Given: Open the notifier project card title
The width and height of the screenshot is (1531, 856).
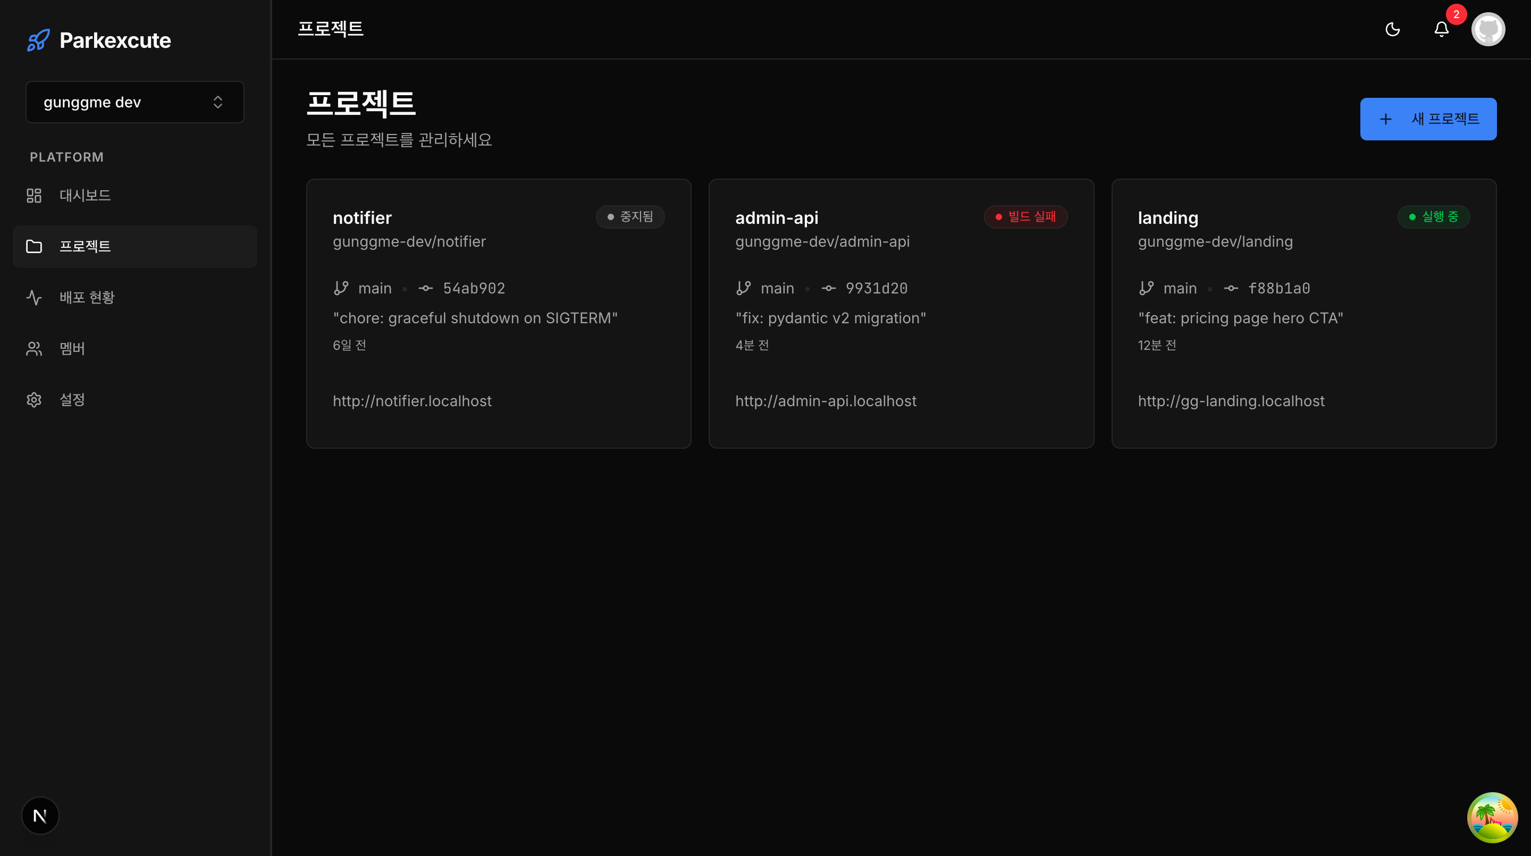Looking at the screenshot, I should (x=362, y=218).
